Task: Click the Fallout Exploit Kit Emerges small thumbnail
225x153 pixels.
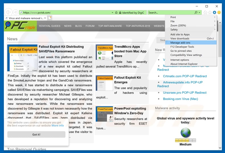Action: coord(104,83)
